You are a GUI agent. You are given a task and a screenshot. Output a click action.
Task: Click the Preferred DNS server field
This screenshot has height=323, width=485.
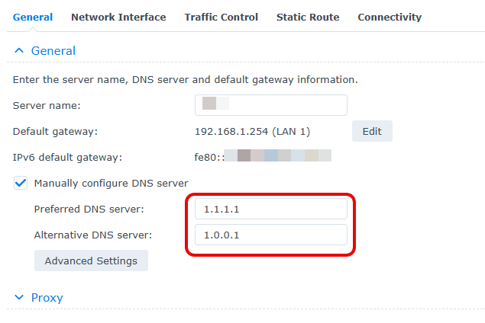tap(271, 209)
